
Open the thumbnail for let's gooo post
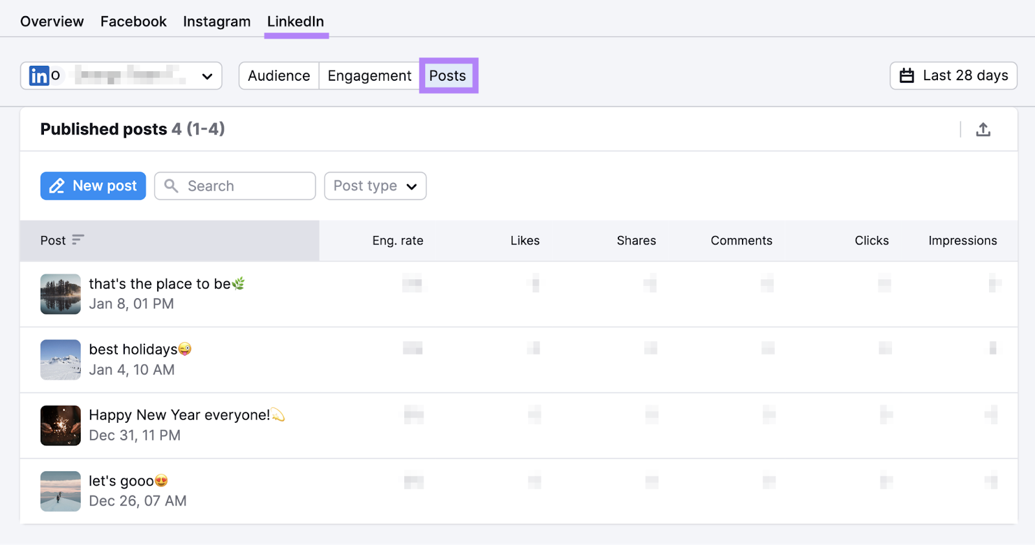tap(61, 491)
